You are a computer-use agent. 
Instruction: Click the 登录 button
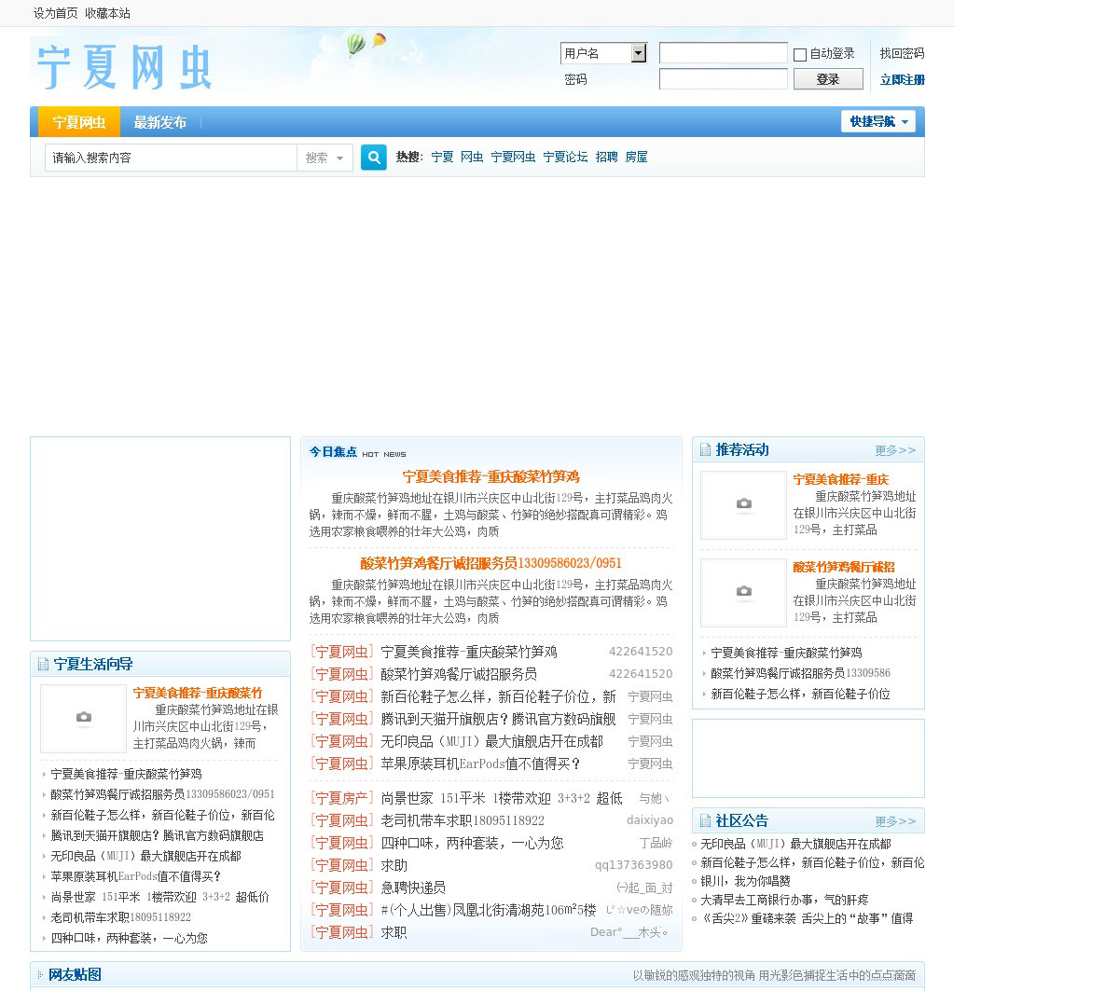[827, 79]
